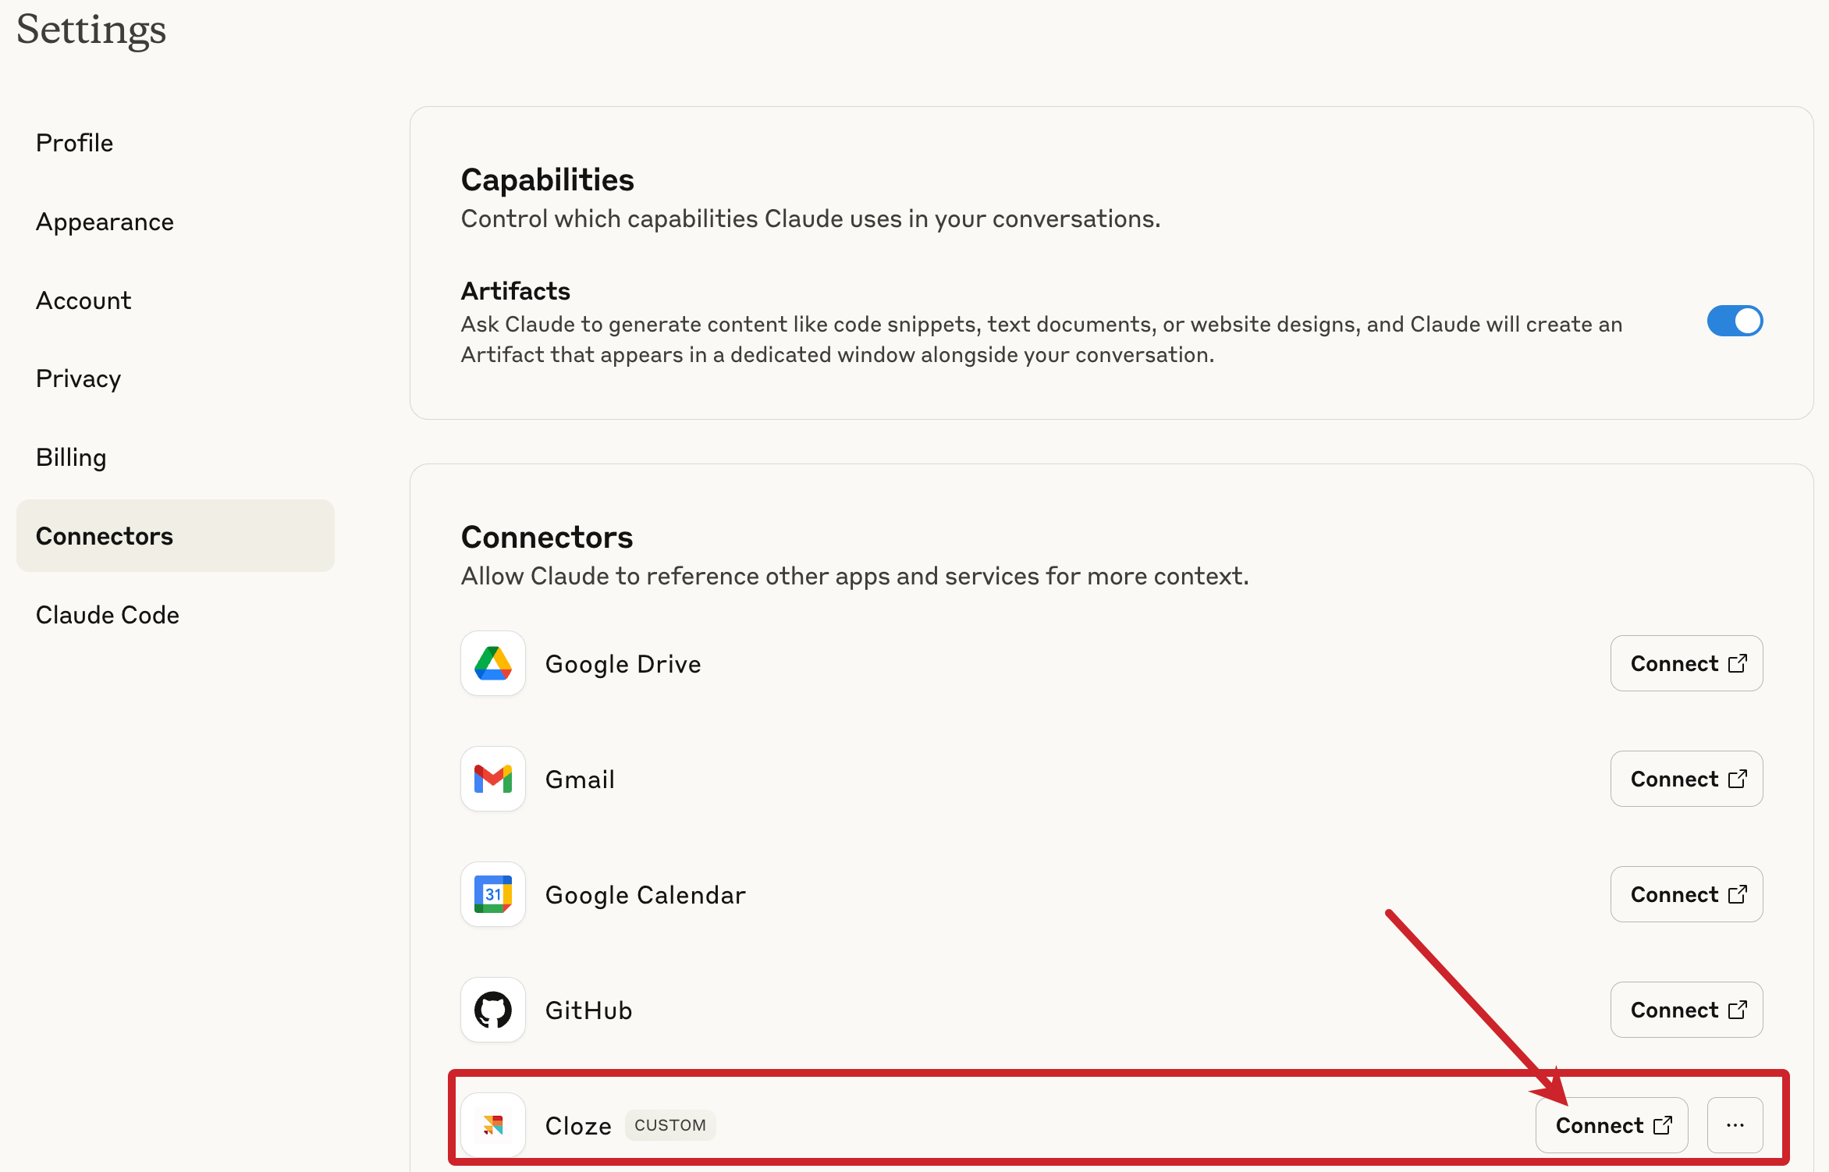Click the 'Control which capabilities' description text
Viewport: 1829px width, 1172px height.
click(x=810, y=218)
